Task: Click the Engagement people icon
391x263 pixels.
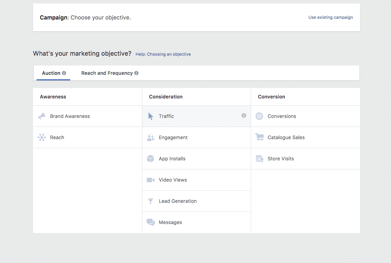Action: click(x=151, y=137)
